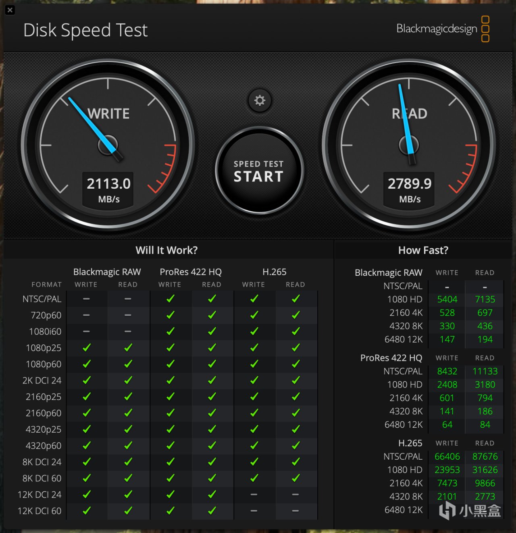Click the Blackmagicdesign logo
Image resolution: width=516 pixels, height=533 pixels.
tap(443, 29)
